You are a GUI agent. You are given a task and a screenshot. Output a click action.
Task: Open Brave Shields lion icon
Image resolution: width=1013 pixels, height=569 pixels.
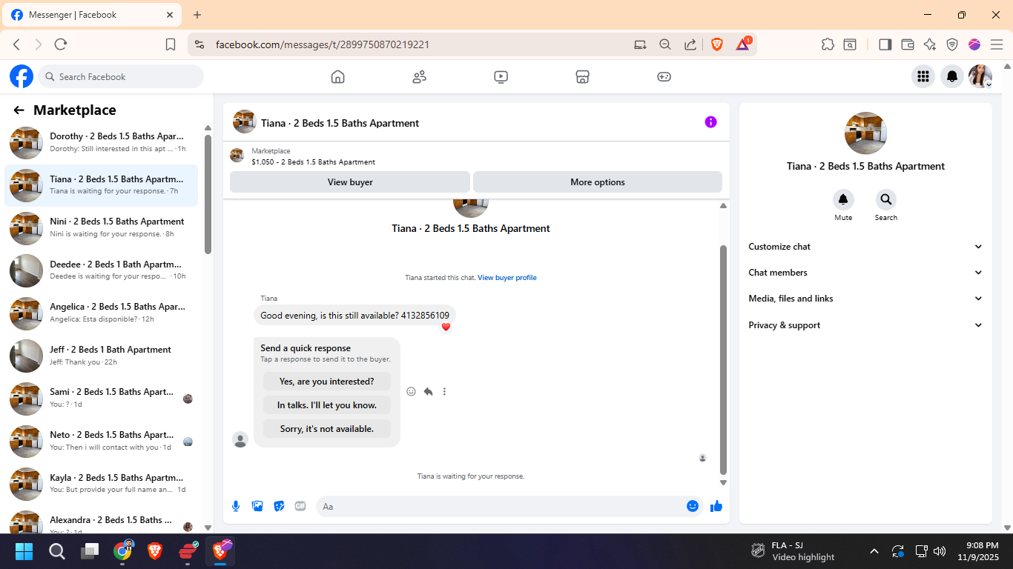tap(717, 44)
